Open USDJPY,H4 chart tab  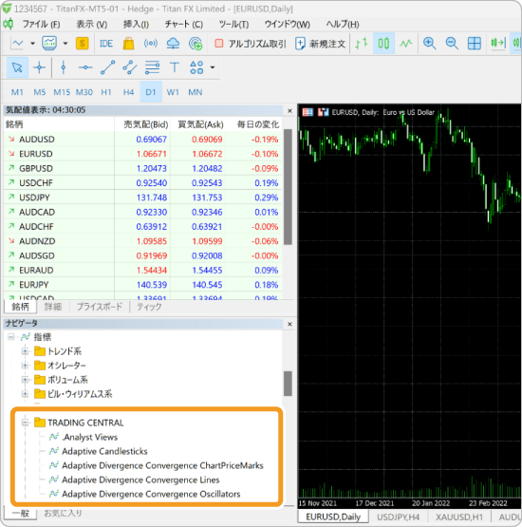click(x=398, y=517)
